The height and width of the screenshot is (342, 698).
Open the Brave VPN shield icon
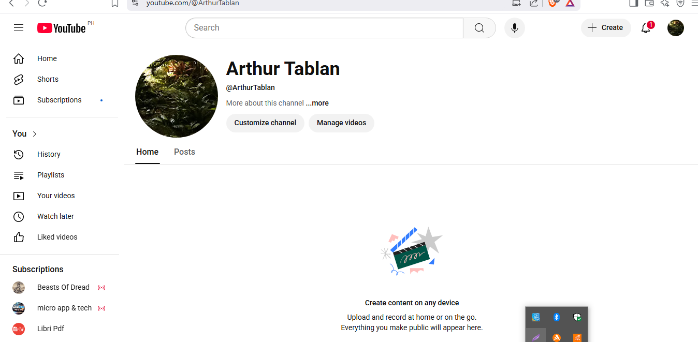pos(680,3)
